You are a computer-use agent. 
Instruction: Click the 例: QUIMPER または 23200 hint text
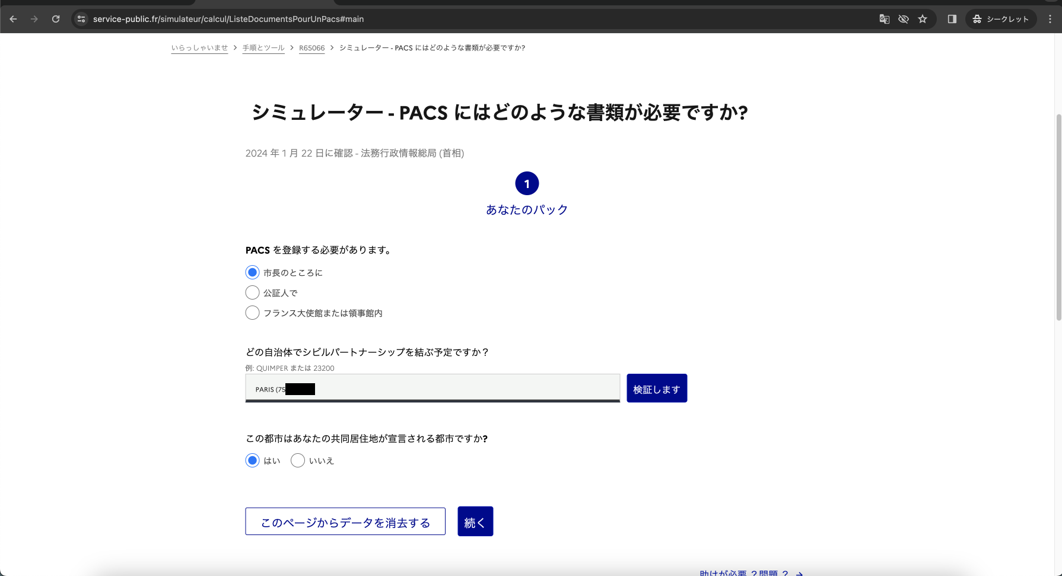[290, 368]
